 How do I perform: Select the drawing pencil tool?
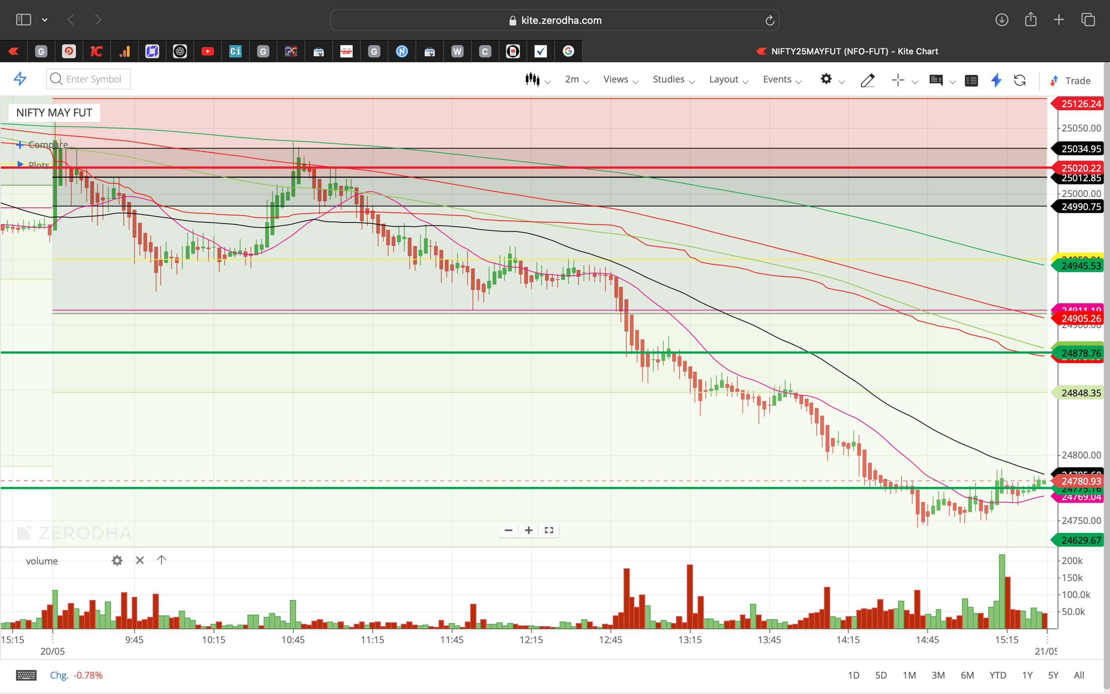[867, 81]
